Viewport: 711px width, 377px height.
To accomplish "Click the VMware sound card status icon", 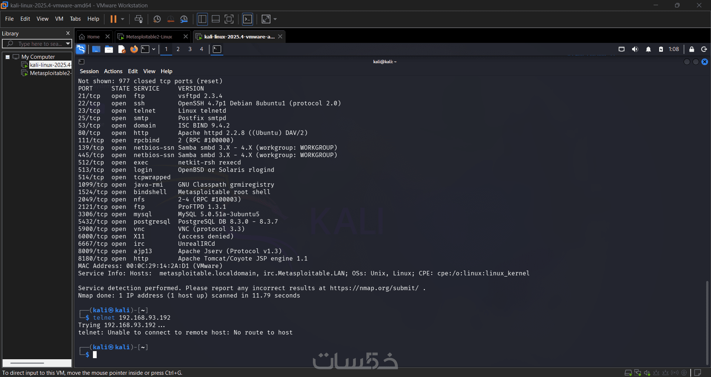I will pyautogui.click(x=647, y=373).
